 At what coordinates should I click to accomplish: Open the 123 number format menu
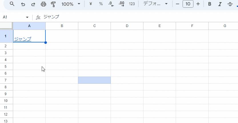132,4
